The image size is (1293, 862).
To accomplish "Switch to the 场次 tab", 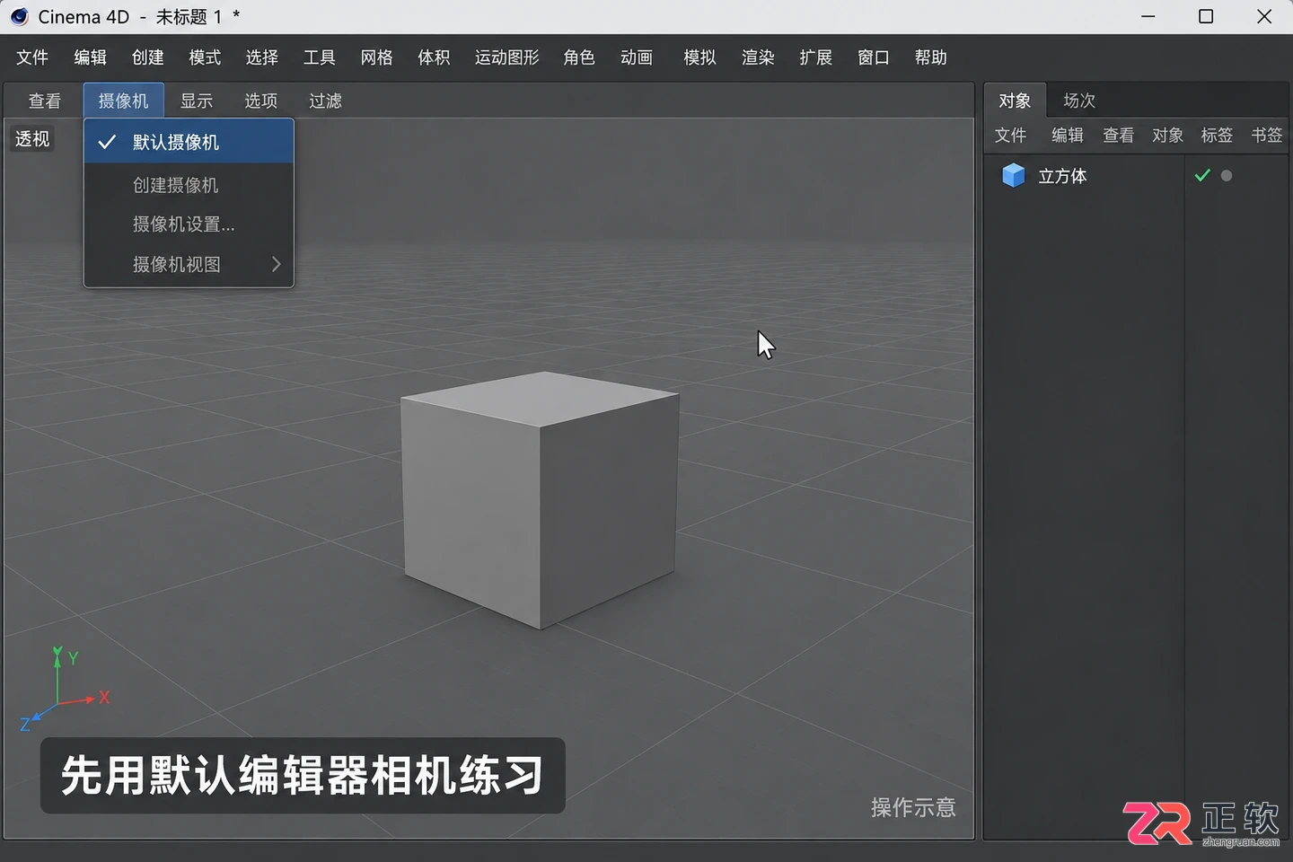I will pos(1079,101).
